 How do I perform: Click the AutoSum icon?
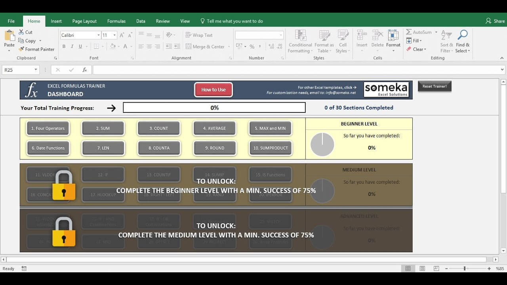[x=408, y=32]
